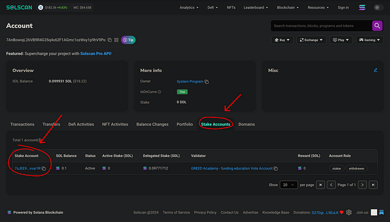Open Terms of Service footer link

(176, 213)
